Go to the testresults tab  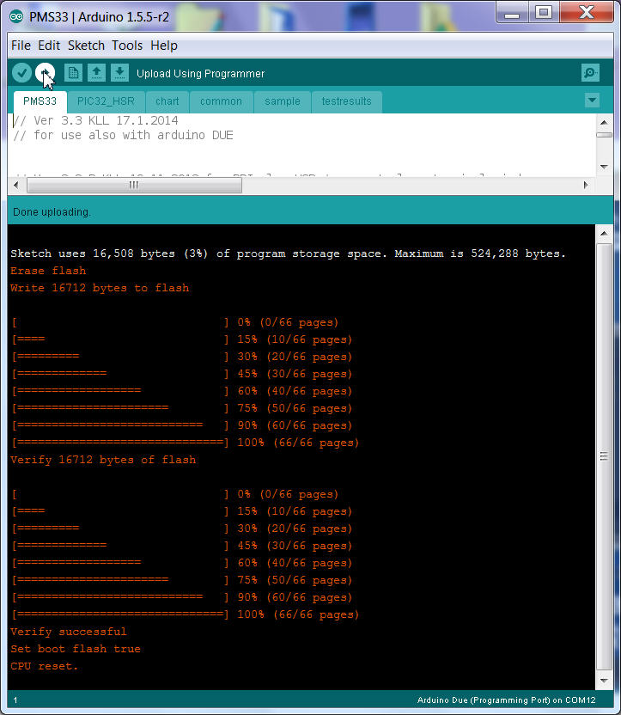[x=346, y=101]
